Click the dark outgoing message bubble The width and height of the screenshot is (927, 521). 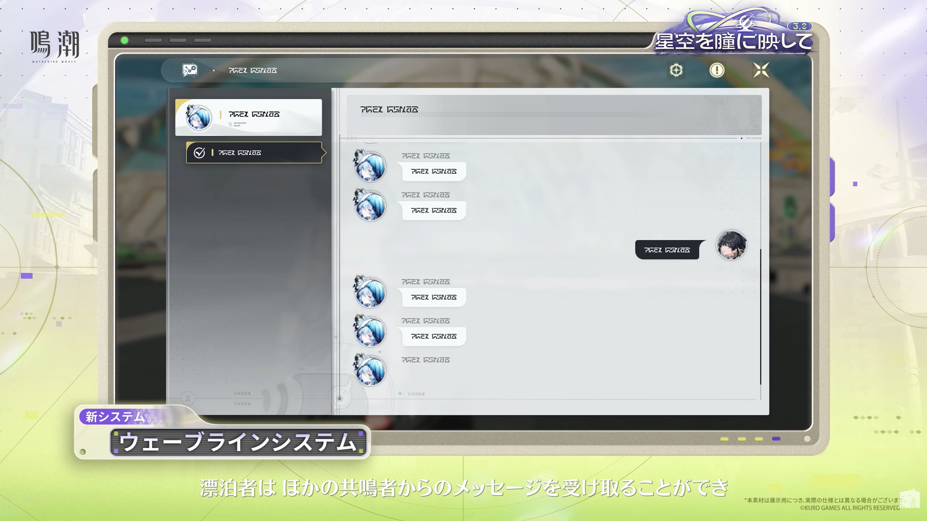click(x=667, y=250)
